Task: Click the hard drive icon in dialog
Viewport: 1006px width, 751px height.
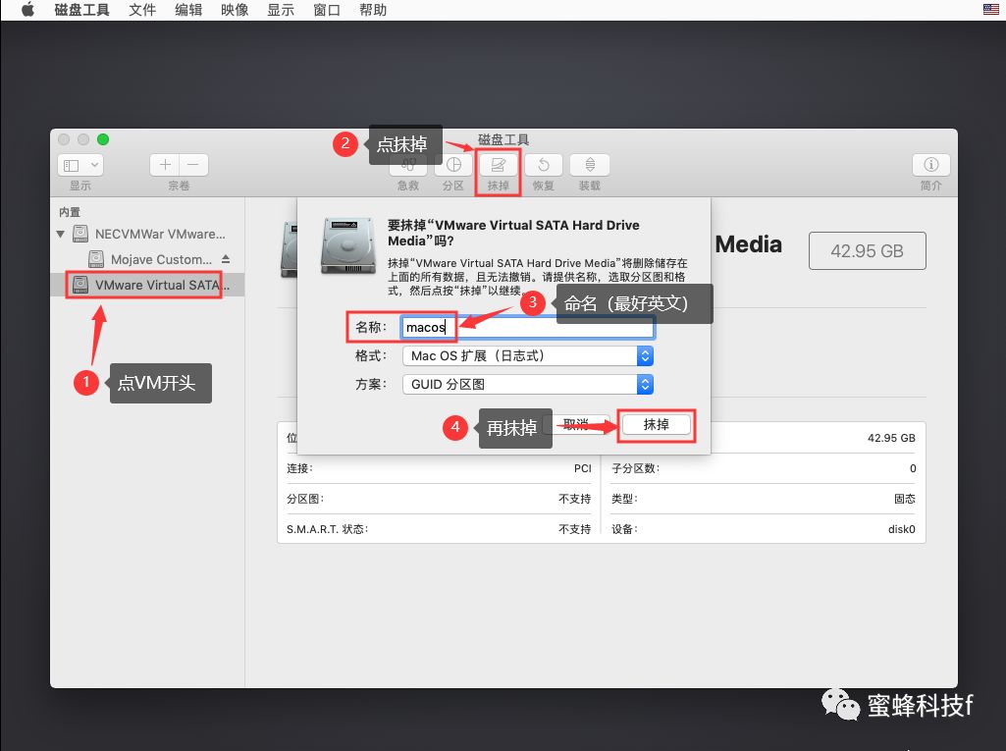Action: point(348,245)
